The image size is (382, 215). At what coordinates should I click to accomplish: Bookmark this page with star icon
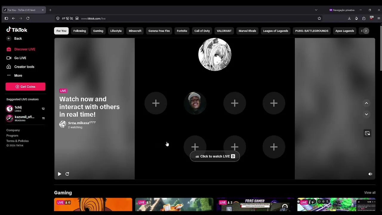[319, 19]
